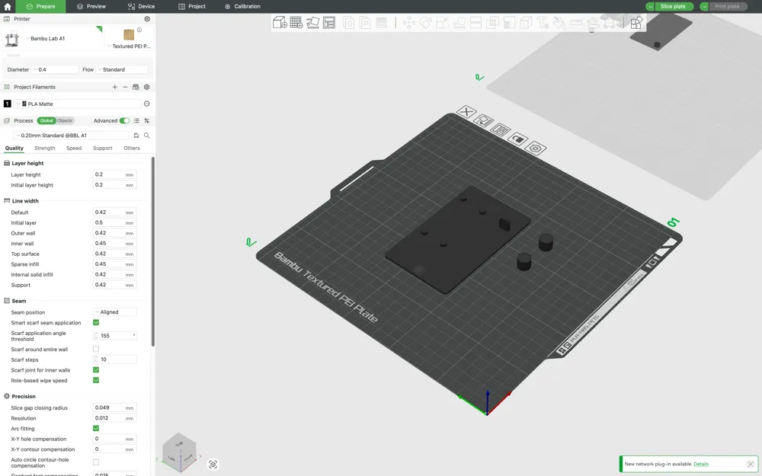
Task: Click the settings list icon beside Advanced
Action: pos(136,120)
